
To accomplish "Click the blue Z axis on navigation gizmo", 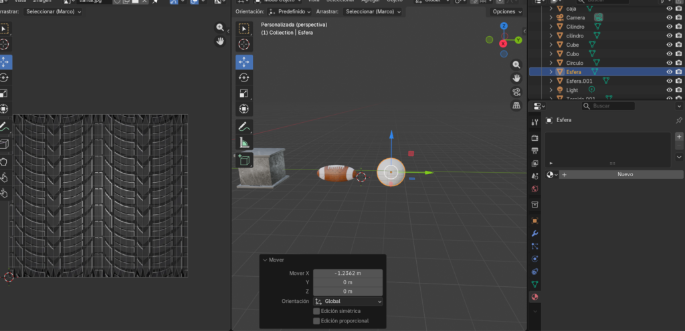I will coord(504,26).
